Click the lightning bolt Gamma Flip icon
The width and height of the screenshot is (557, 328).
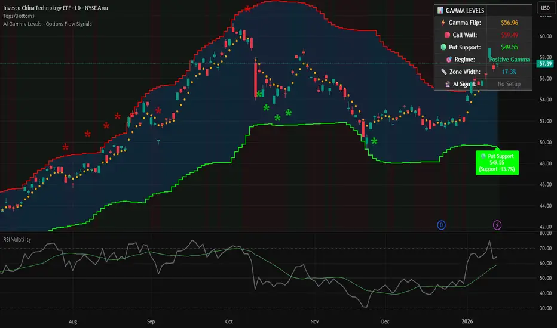[443, 23]
